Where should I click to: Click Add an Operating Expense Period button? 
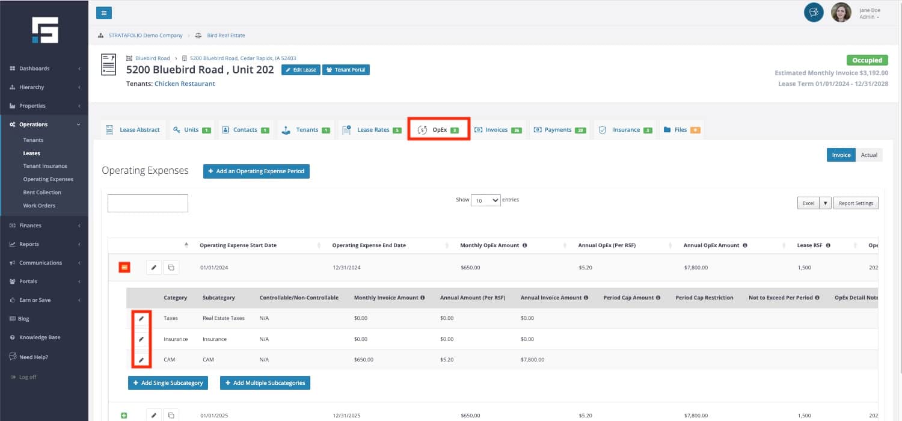pyautogui.click(x=256, y=171)
